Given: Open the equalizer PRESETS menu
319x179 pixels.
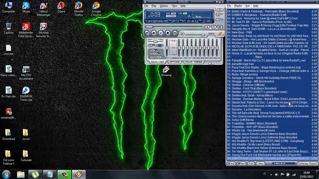Looking at the screenshot, I should (x=156, y=57).
